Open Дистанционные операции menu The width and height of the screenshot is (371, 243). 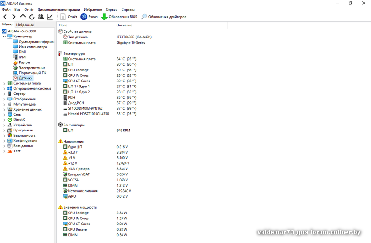tap(59, 9)
